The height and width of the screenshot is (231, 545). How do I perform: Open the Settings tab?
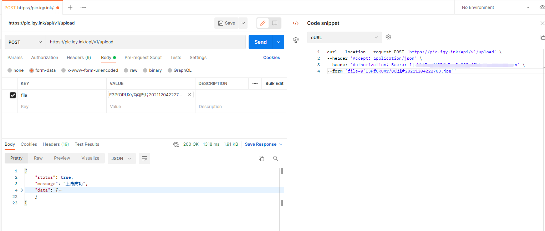[198, 58]
